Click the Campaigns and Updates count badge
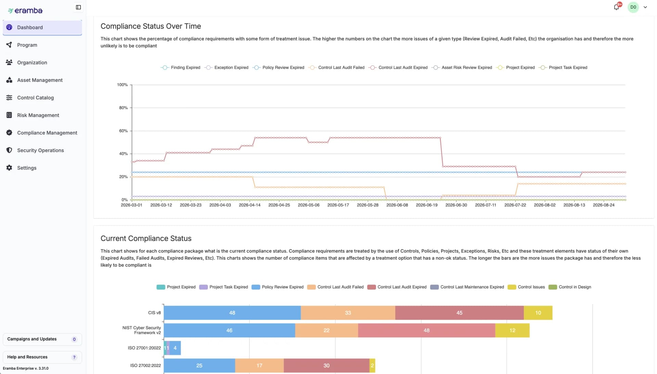 pos(74,339)
